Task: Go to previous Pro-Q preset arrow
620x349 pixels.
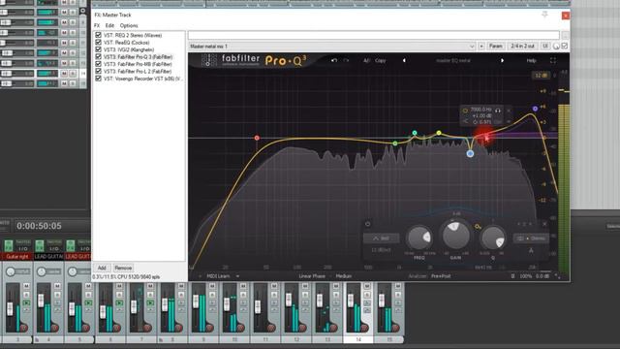Action: [404, 60]
